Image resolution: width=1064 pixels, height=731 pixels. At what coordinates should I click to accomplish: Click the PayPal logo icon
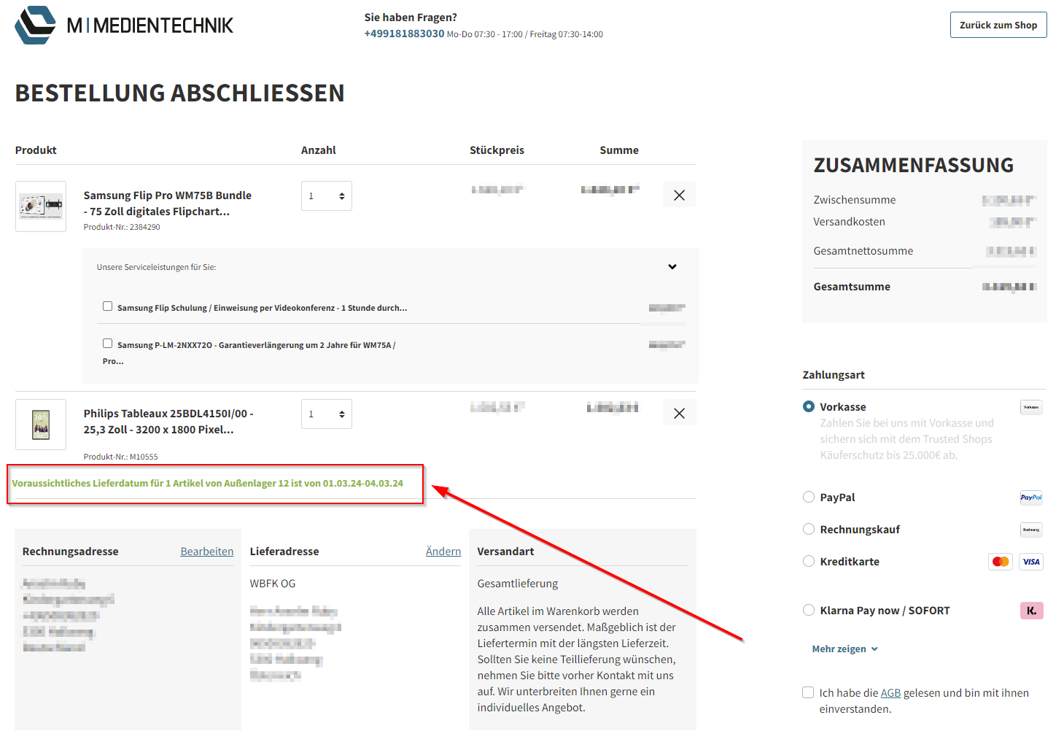(x=1031, y=498)
